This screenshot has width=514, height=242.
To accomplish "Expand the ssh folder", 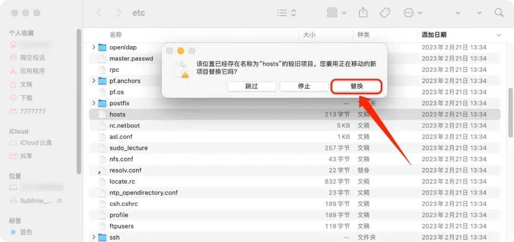I will tap(94, 237).
